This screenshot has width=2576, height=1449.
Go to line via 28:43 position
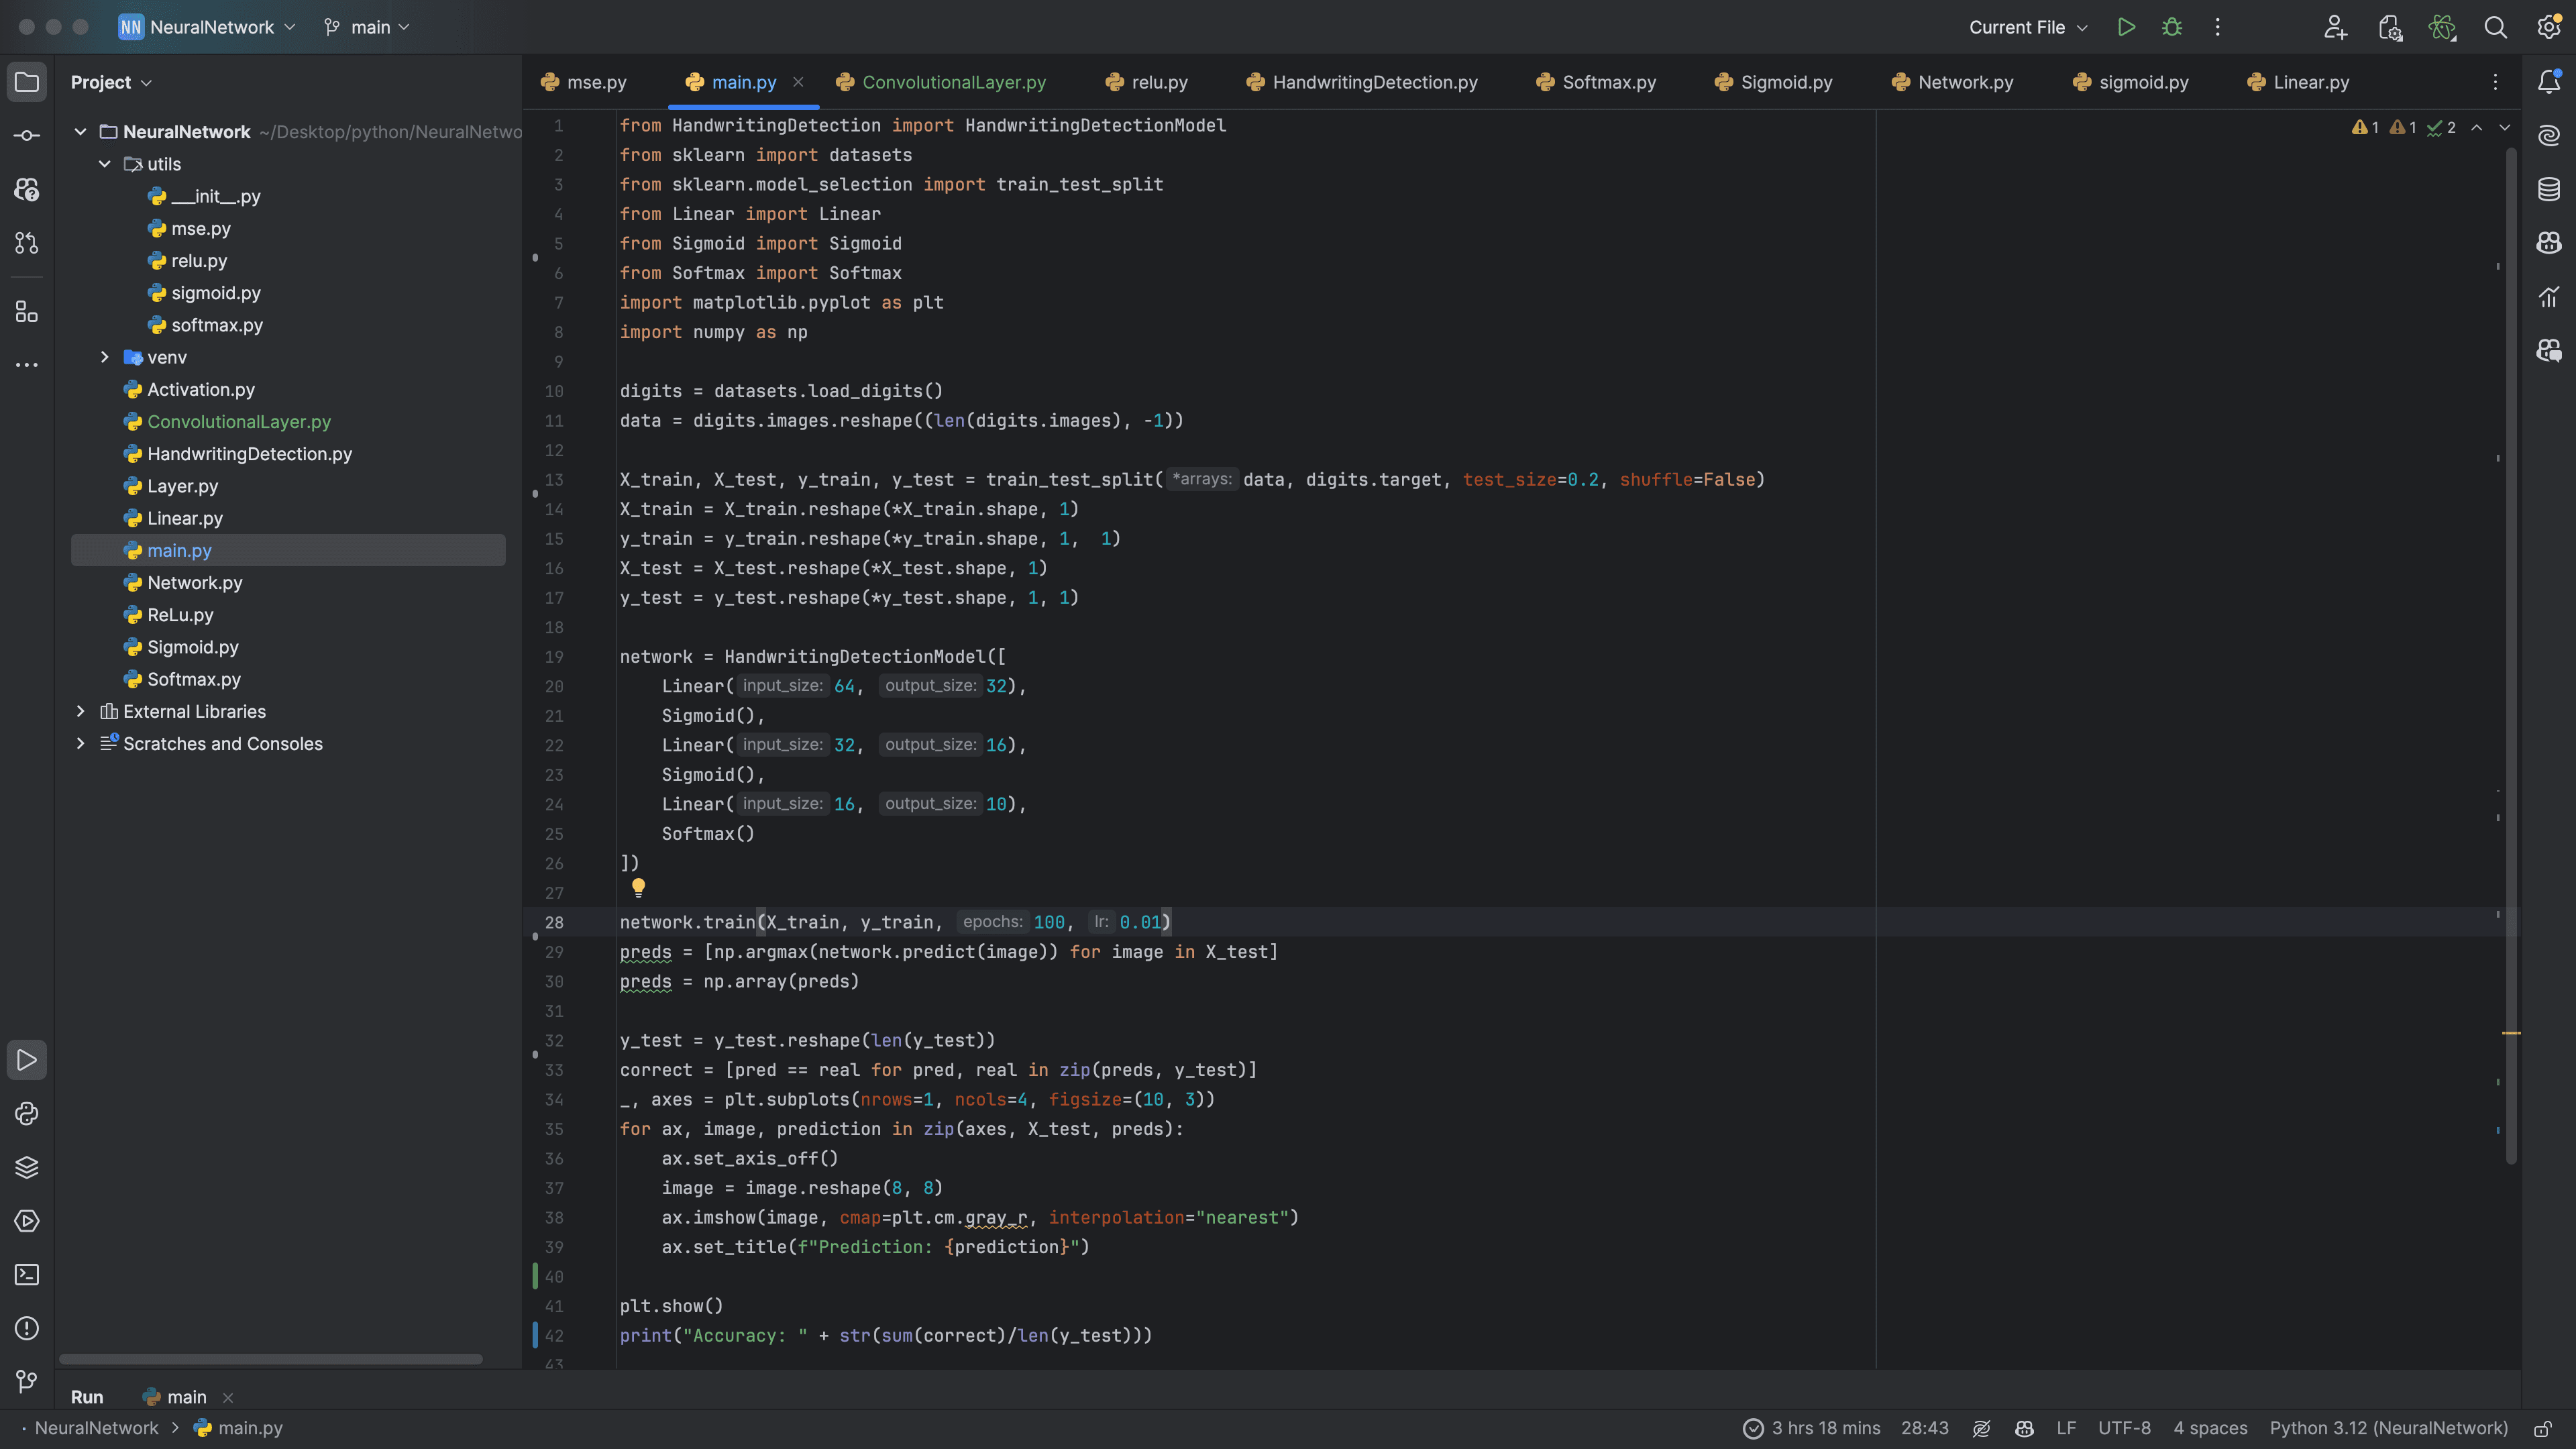[x=1925, y=1428]
